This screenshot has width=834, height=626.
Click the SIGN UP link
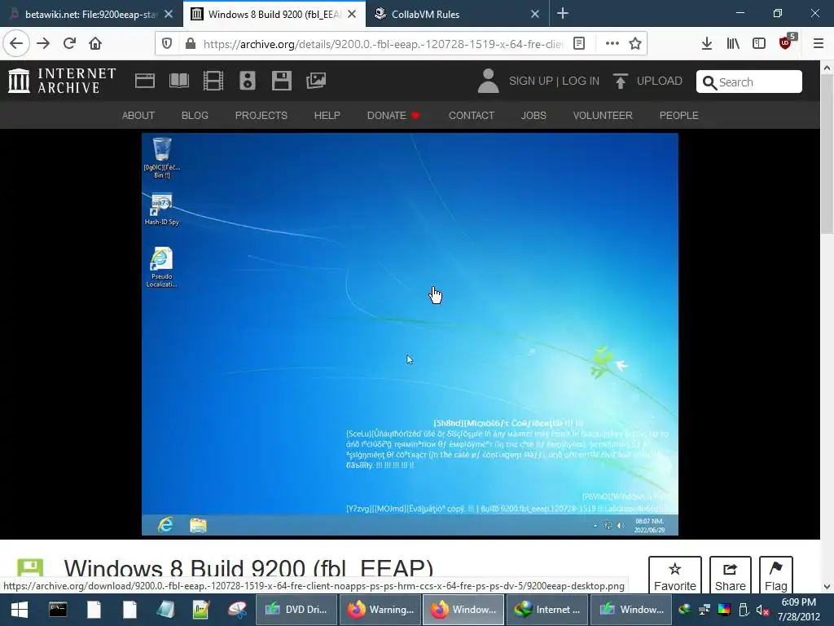[x=531, y=81]
